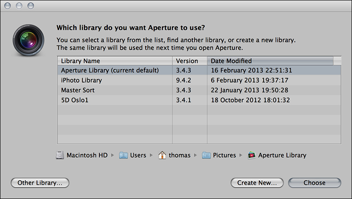Image resolution: width=352 pixels, height=199 pixels.
Task: Click date 16 February 2013 22:51:31
Action: click(x=251, y=70)
